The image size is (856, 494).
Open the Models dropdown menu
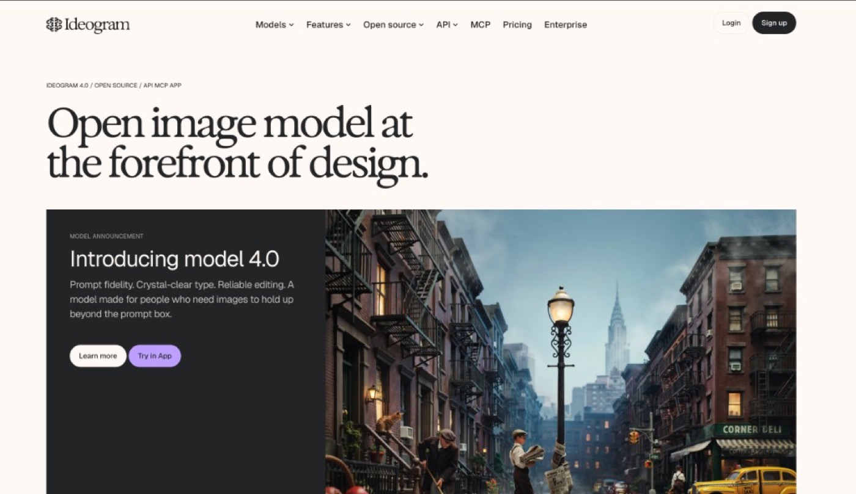(275, 25)
